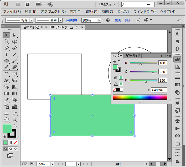Select the Pencil tool

coord(7,67)
